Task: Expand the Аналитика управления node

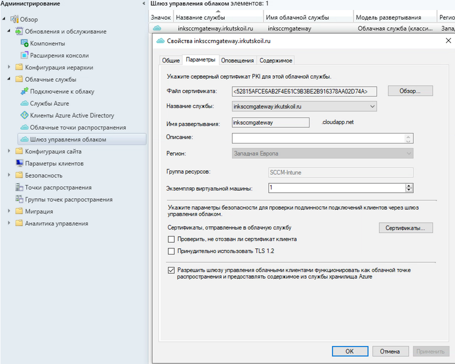Action: coord(9,223)
